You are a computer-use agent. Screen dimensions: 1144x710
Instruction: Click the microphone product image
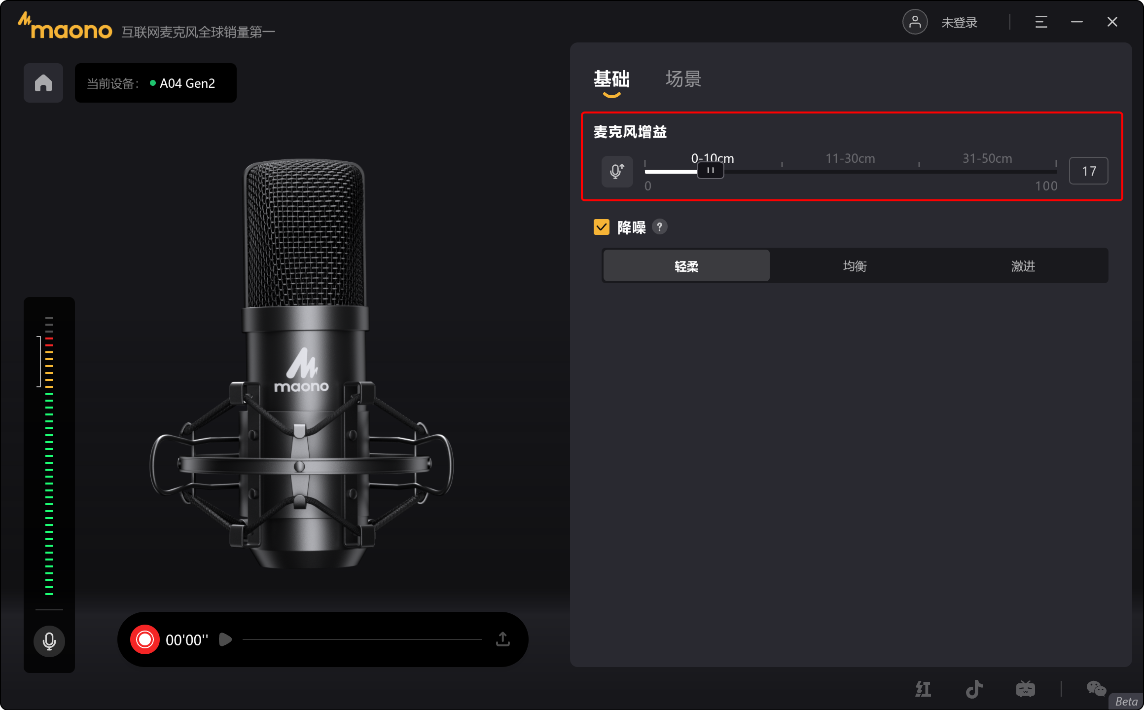302,364
